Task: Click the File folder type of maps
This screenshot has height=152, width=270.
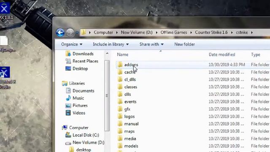Action: pos(260,131)
